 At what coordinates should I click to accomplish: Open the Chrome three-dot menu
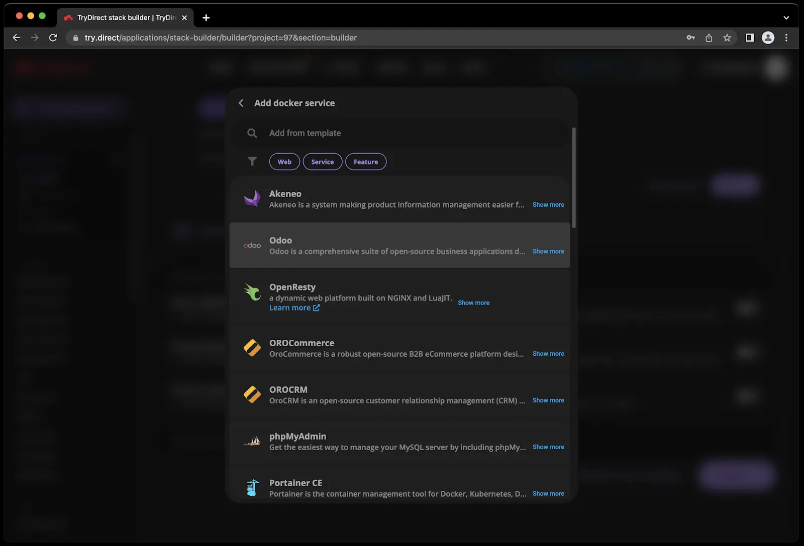[x=786, y=38]
